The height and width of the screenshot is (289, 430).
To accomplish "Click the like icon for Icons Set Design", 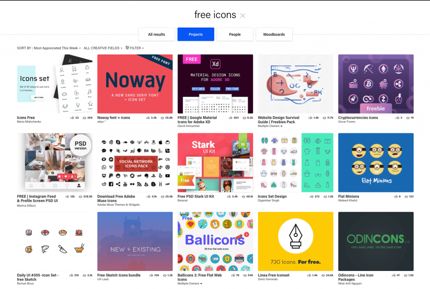I will [312, 196].
